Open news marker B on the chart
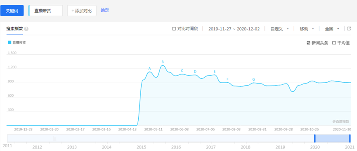 pos(163,62)
